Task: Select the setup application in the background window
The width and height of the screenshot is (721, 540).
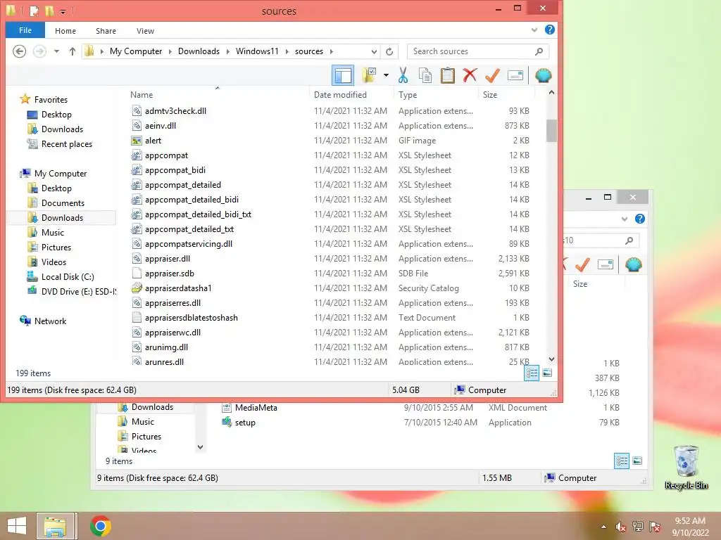Action: 245,423
